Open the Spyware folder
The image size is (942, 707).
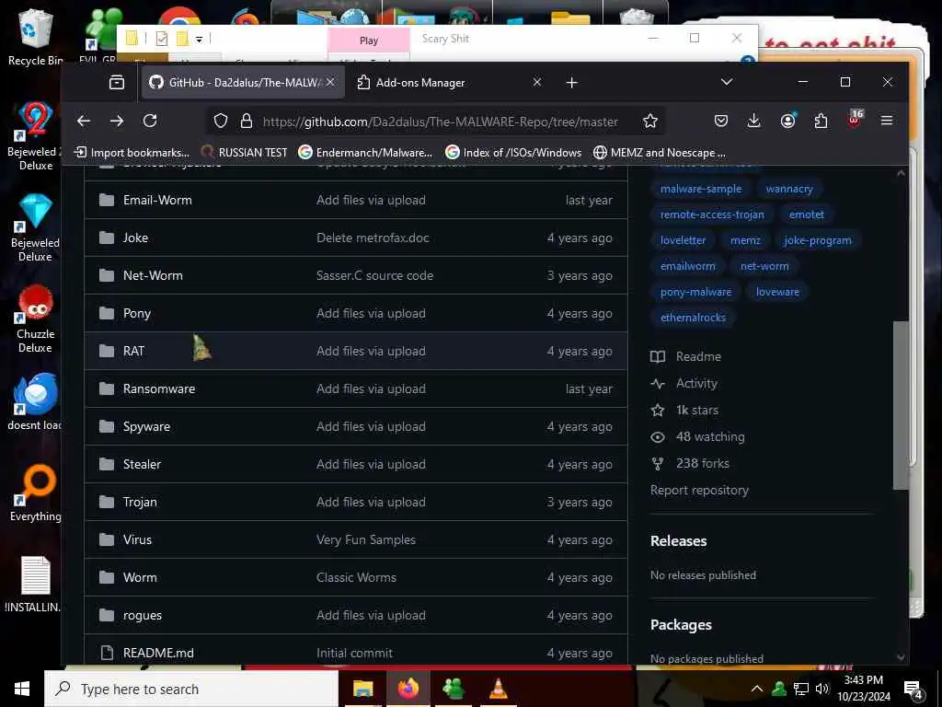pos(146,427)
